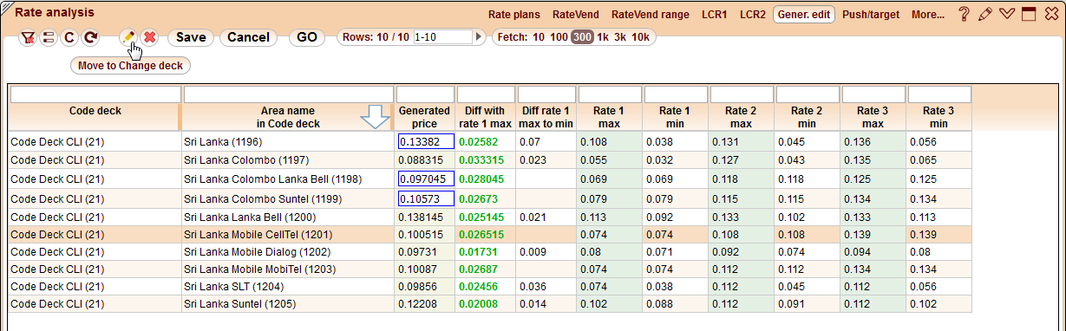The height and width of the screenshot is (331, 1066).
Task: Click the filter box above Rate 1 max
Action: pyautogui.click(x=609, y=94)
